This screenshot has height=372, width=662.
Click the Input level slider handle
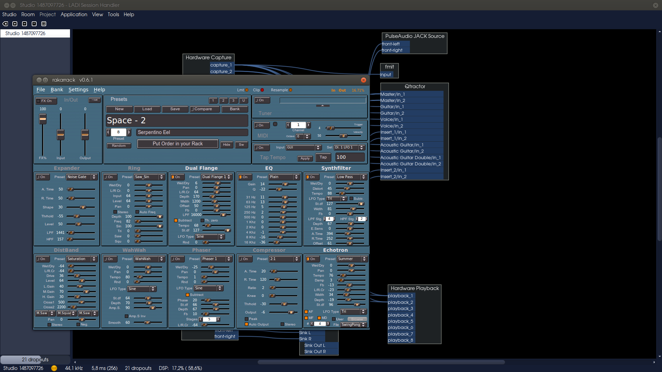tap(61, 135)
